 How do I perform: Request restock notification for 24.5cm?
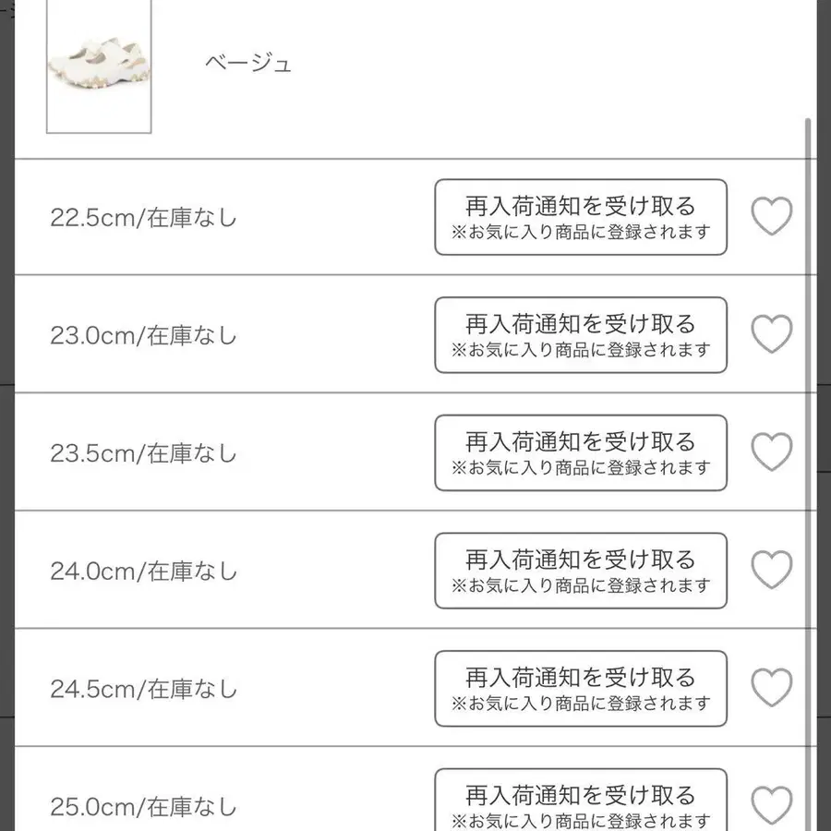pos(581,689)
